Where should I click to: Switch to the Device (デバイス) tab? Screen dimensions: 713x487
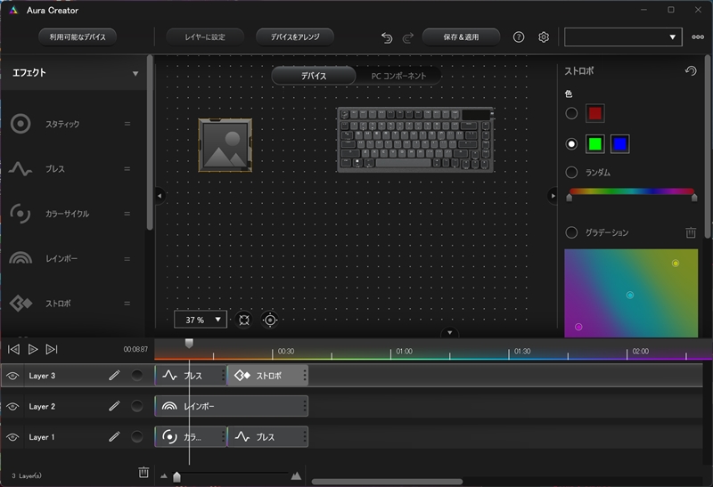[x=314, y=76]
